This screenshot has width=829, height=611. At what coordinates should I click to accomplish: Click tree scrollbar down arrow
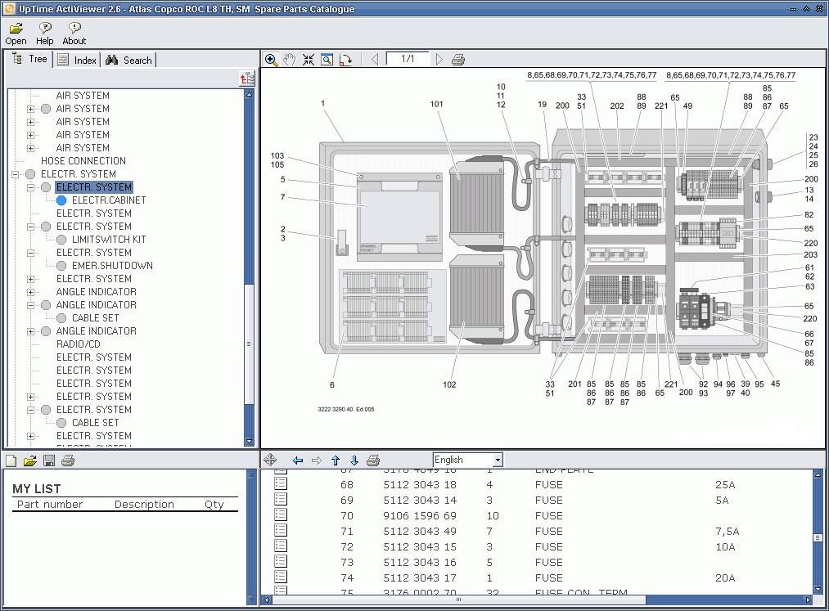[249, 441]
